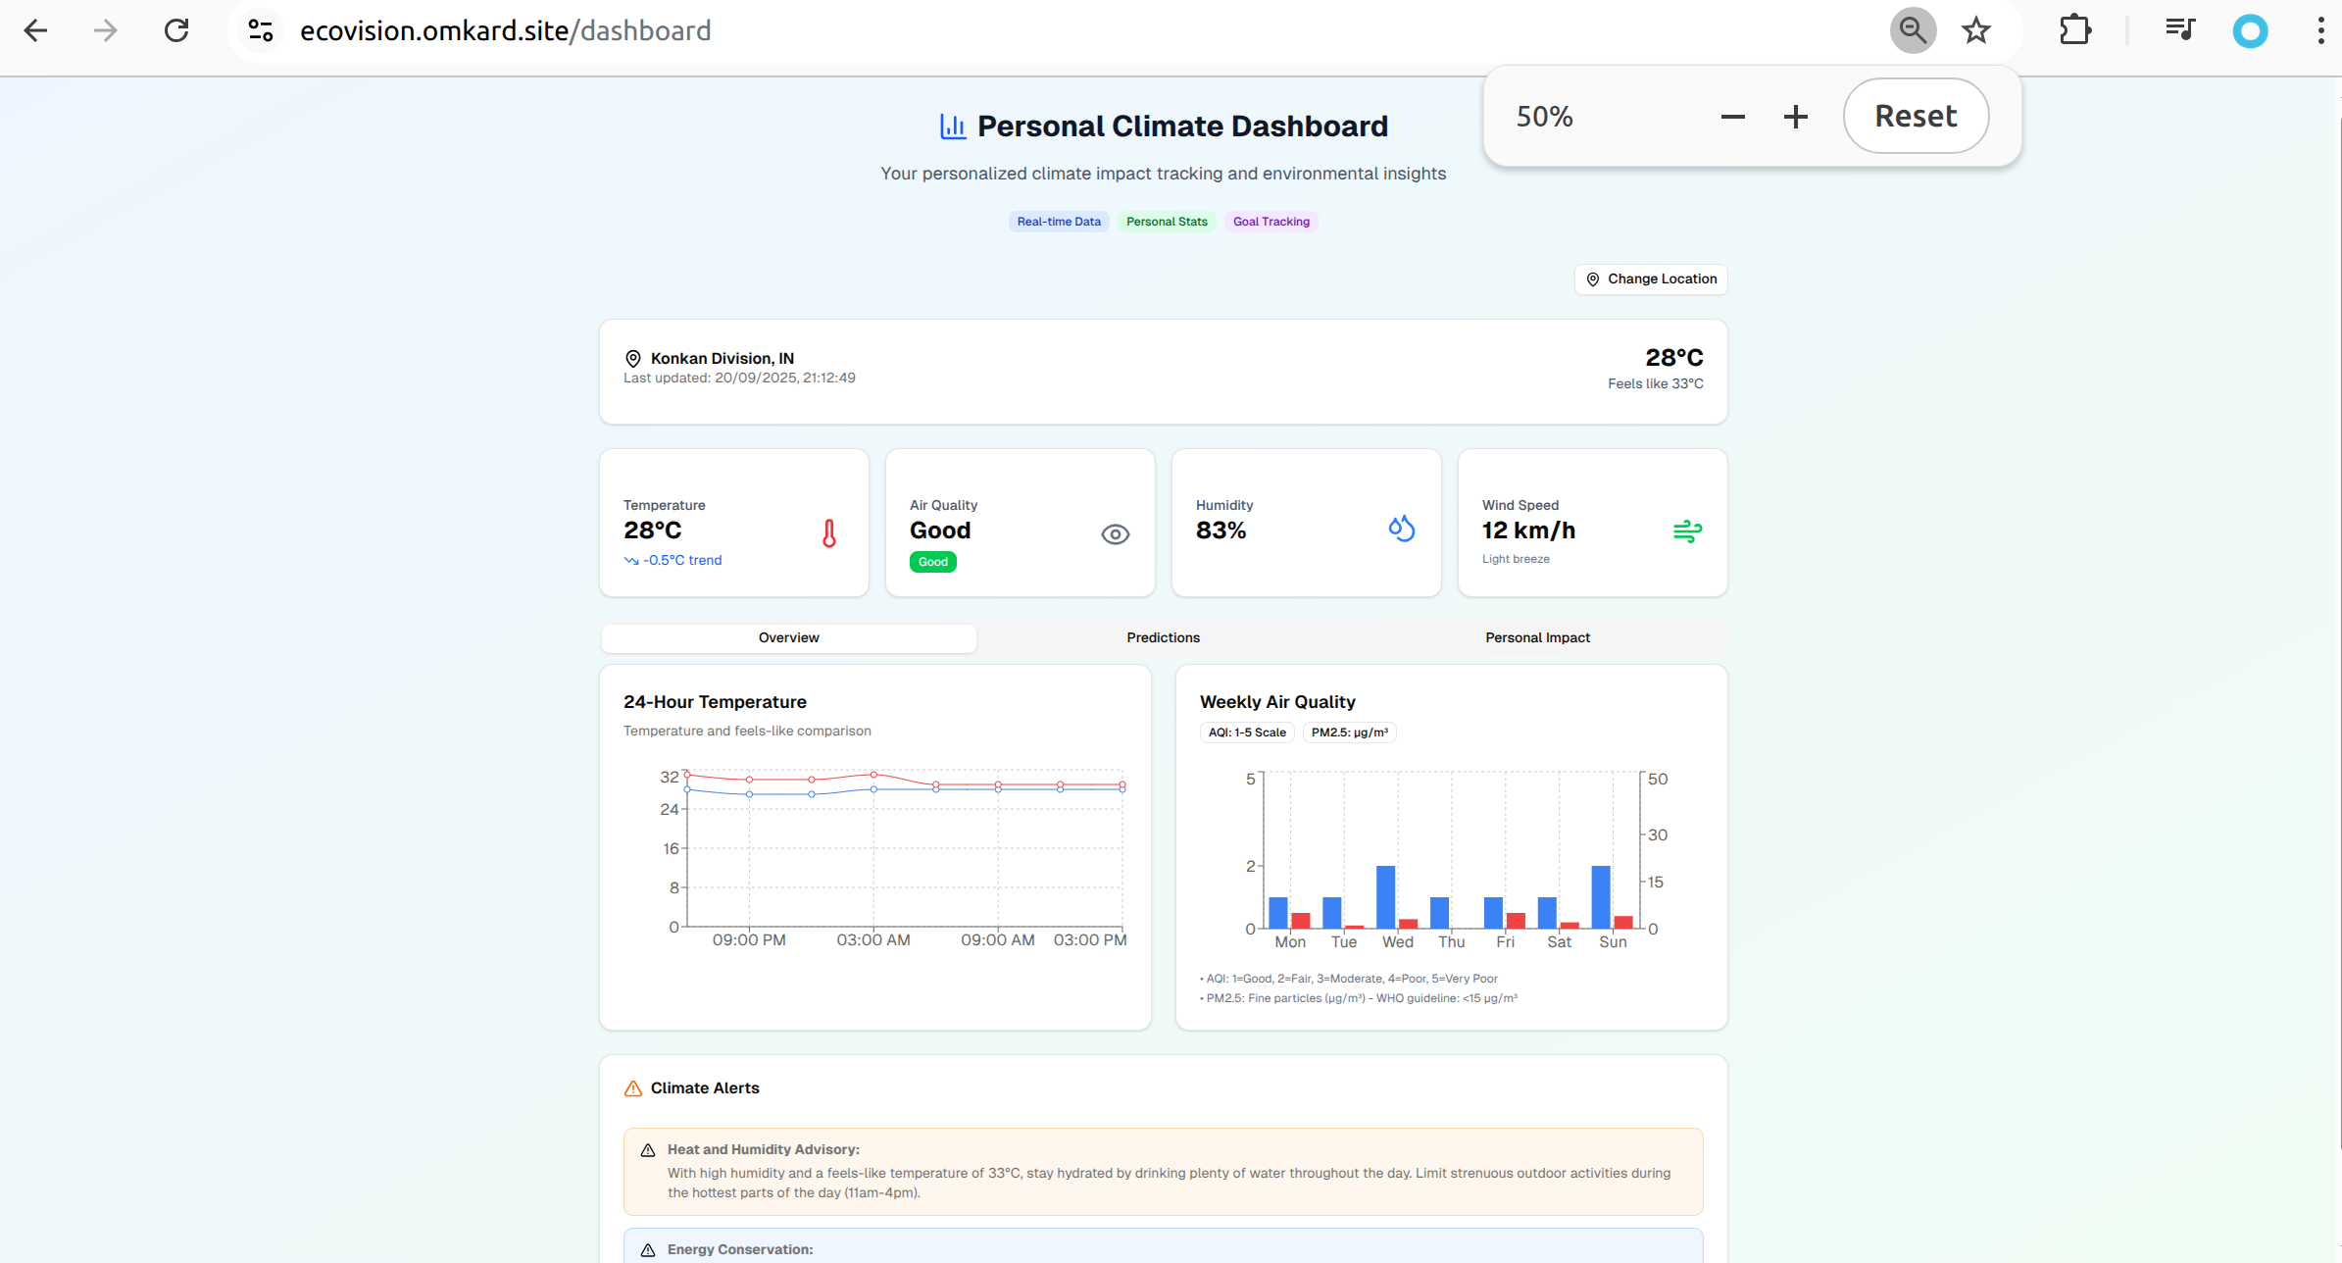Reset the page zoom level

(x=1916, y=116)
